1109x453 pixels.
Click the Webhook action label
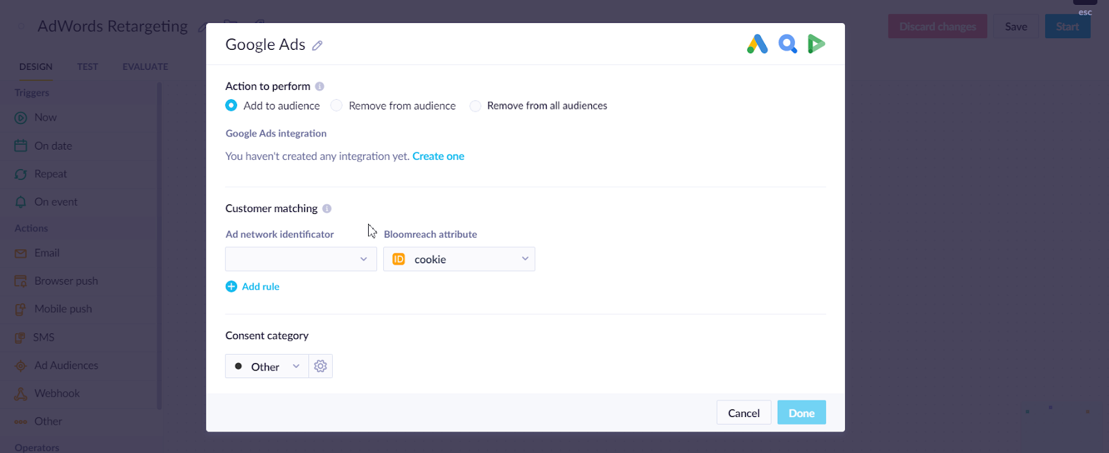(x=58, y=393)
